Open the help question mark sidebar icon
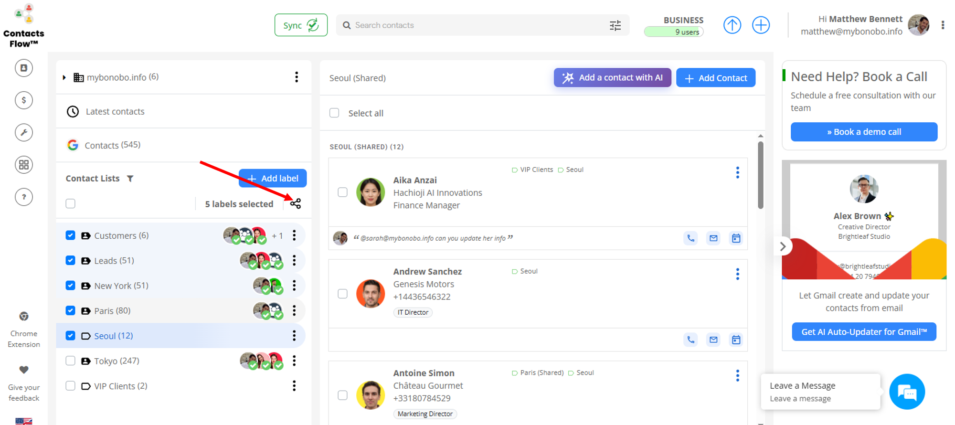This screenshot has width=955, height=425. pos(24,197)
